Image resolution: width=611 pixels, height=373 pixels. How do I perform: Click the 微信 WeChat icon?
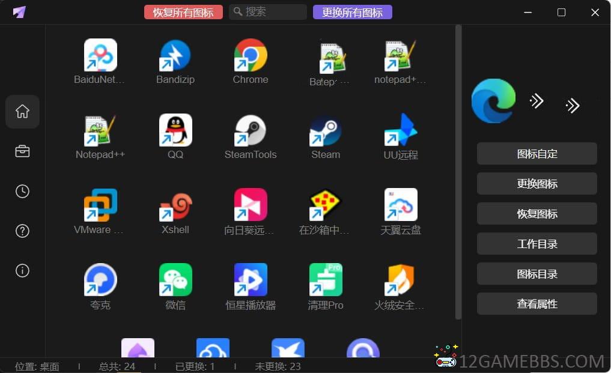tap(175, 280)
